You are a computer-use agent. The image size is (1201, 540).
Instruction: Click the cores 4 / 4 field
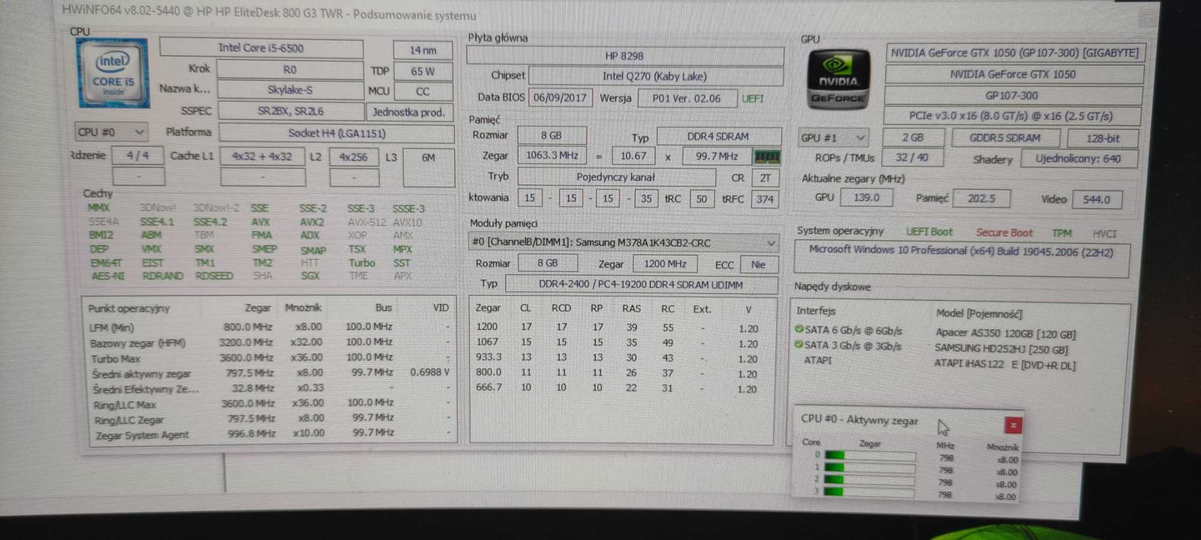click(x=138, y=155)
